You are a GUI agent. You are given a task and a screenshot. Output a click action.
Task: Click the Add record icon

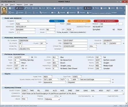coord(35,8)
